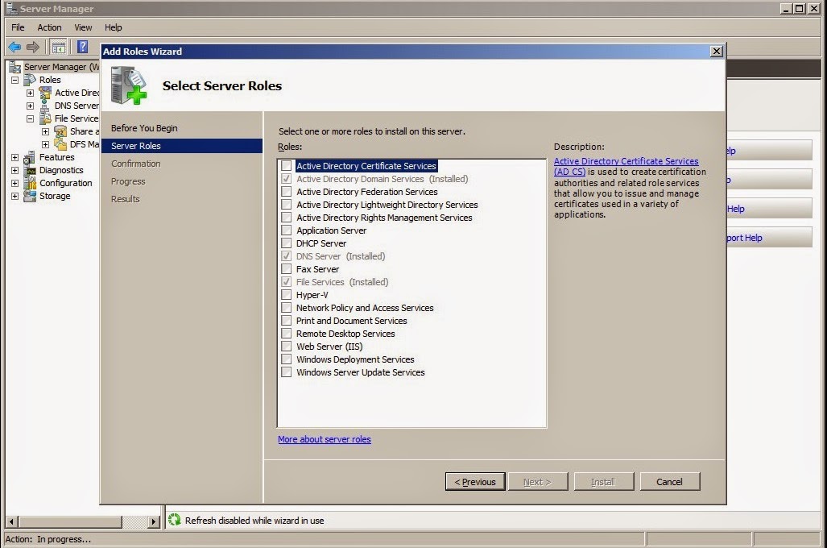
Task: Click the grayed 'File Services (Installed)' row text
Action: [x=342, y=282]
